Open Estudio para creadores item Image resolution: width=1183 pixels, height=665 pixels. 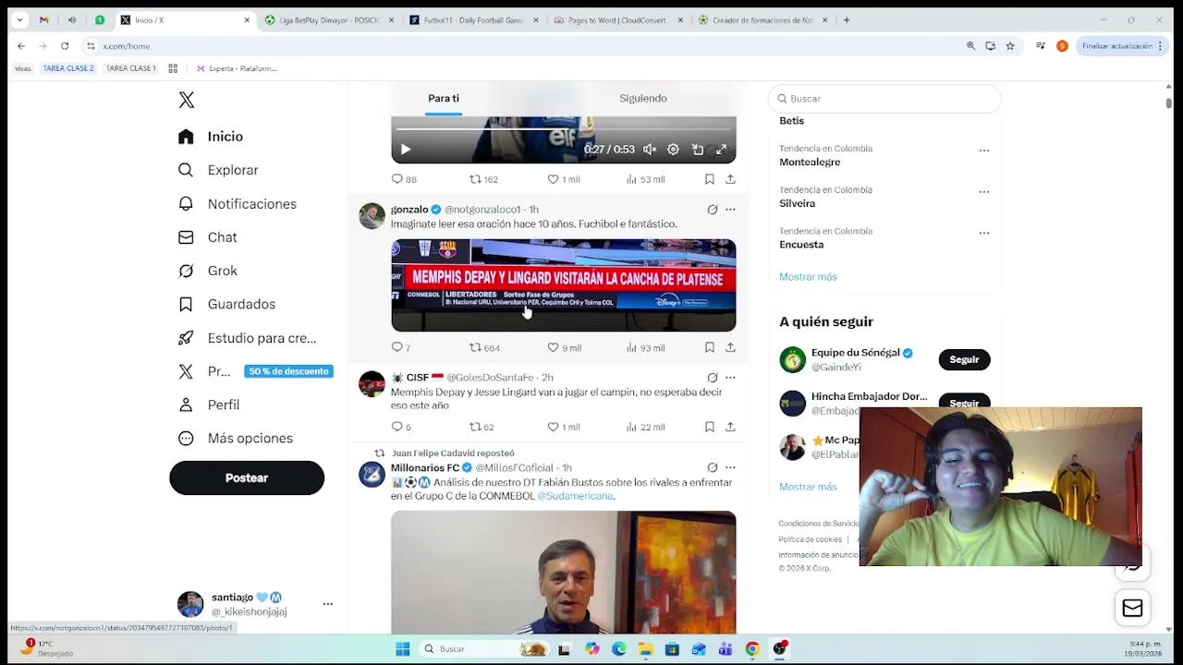tap(247, 338)
